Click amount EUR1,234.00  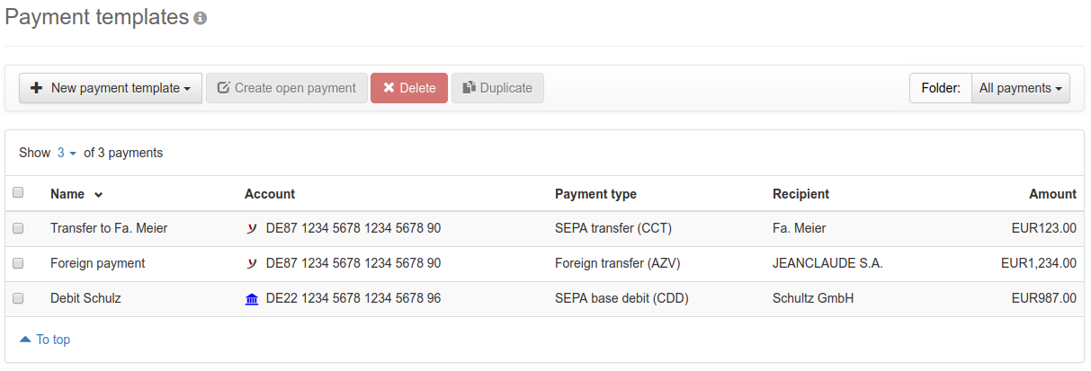click(1039, 263)
